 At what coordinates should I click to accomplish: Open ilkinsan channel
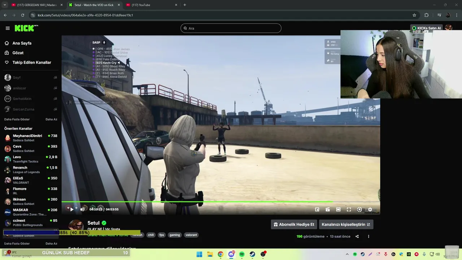coord(31,201)
